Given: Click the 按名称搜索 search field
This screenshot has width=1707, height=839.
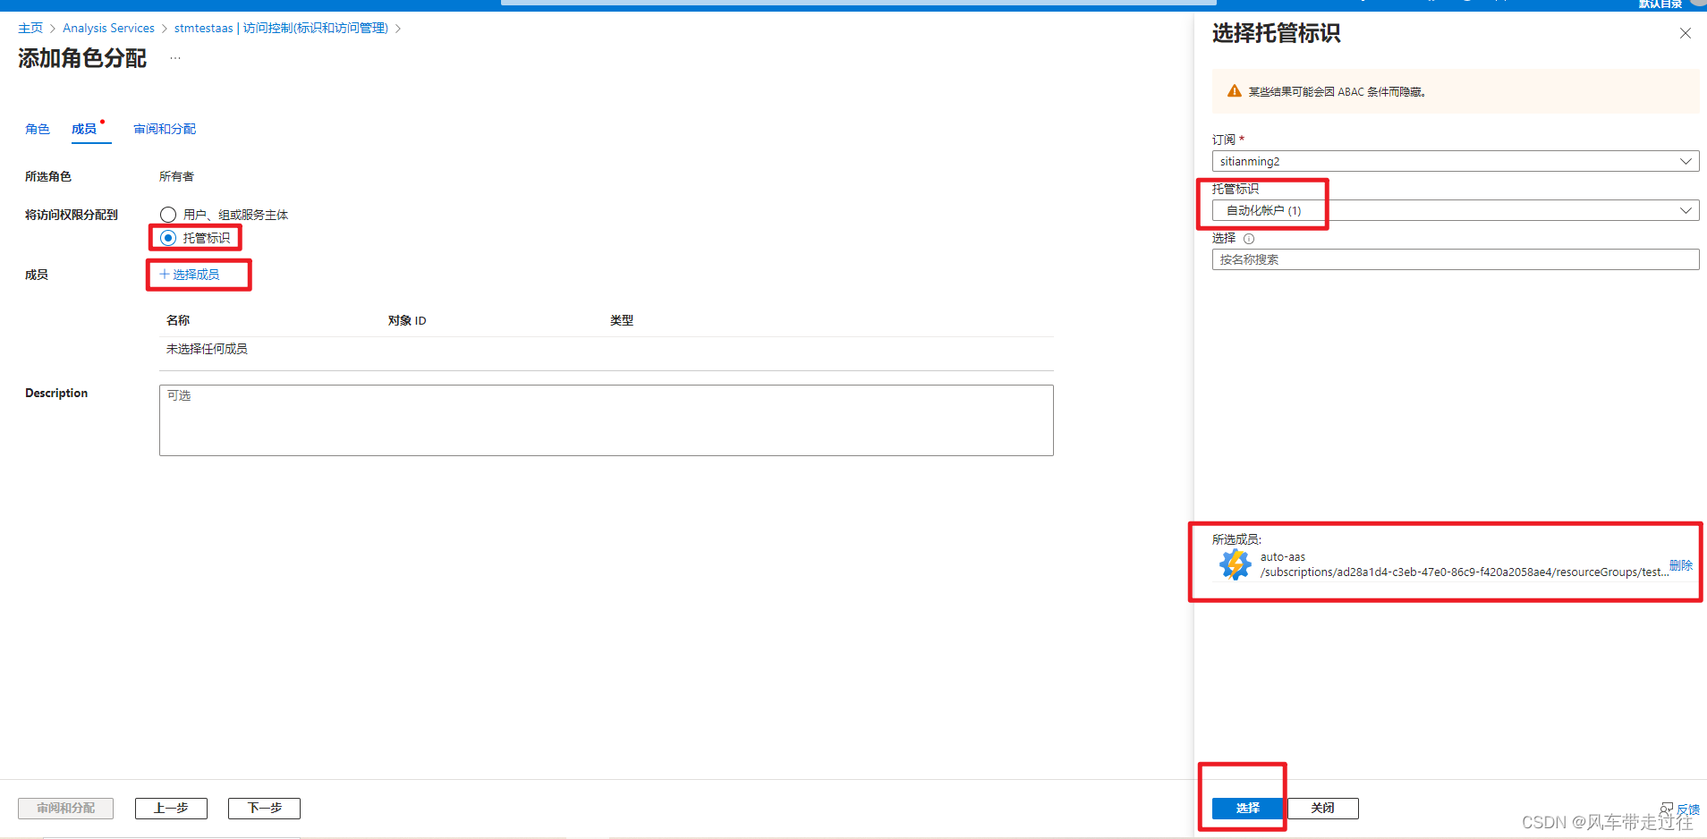Looking at the screenshot, I should [1456, 259].
